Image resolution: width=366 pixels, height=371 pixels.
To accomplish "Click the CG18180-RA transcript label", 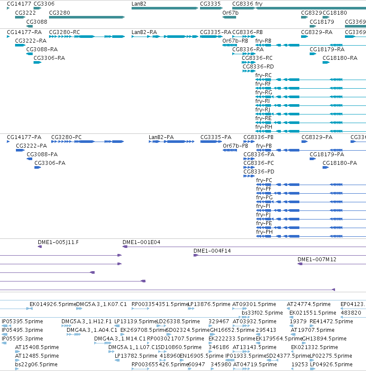I will click(340, 58).
